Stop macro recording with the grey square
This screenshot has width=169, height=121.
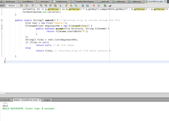coord(99,5)
